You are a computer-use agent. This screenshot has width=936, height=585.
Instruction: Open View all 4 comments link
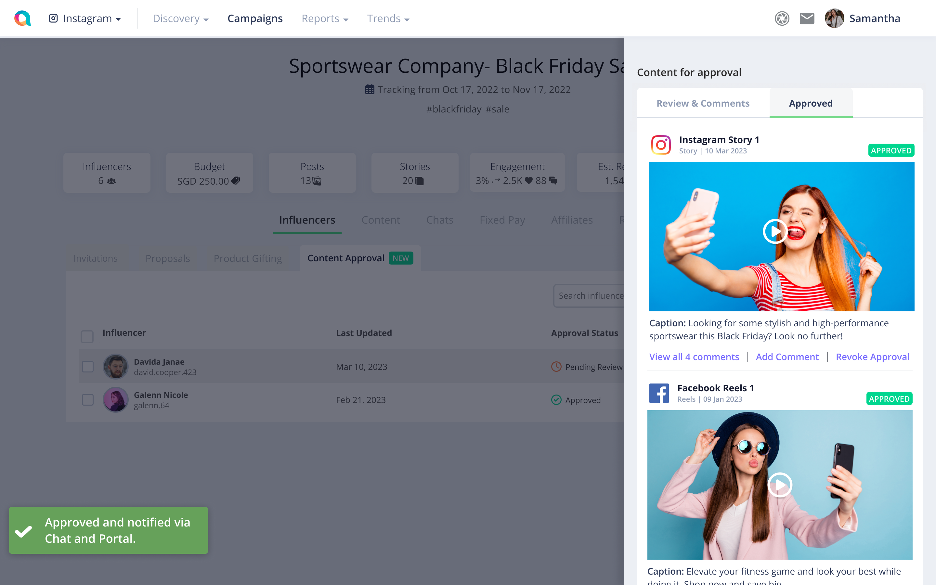pyautogui.click(x=694, y=356)
